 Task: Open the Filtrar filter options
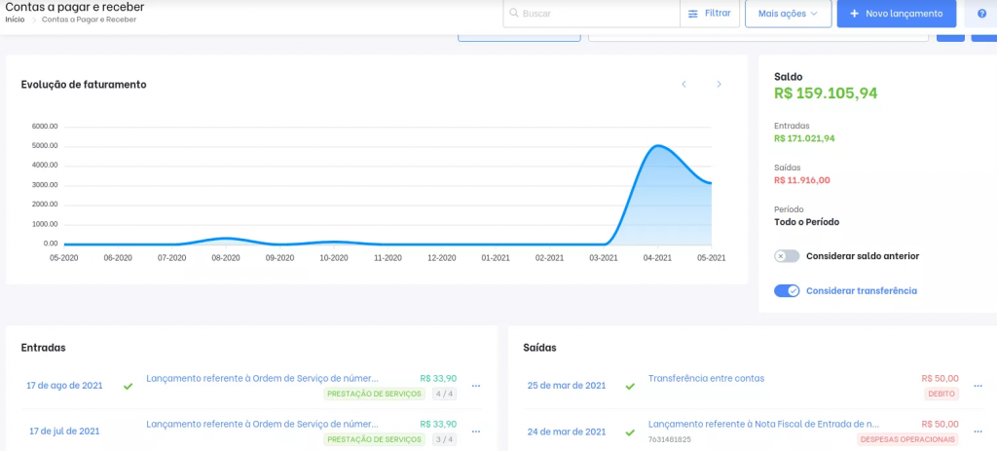tap(709, 14)
